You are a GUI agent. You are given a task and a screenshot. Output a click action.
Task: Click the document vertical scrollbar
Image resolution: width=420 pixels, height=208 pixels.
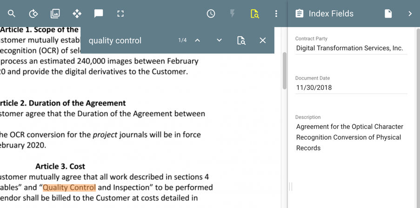click(284, 70)
